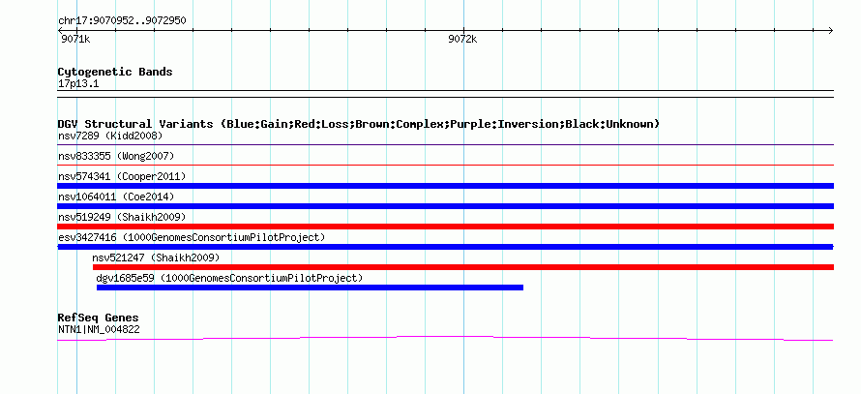
Task: Click the Cytogenetic Bands track title
Action: (115, 72)
